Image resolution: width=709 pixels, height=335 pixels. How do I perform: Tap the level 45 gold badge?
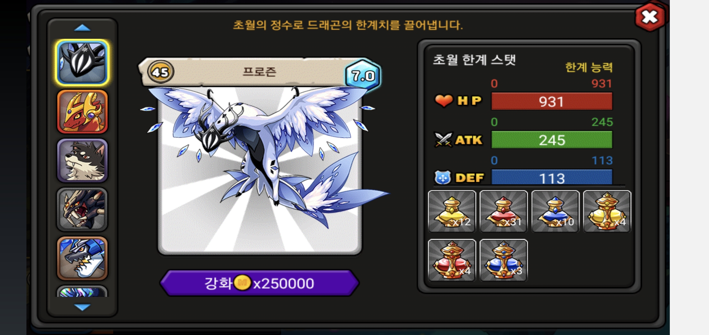point(160,72)
